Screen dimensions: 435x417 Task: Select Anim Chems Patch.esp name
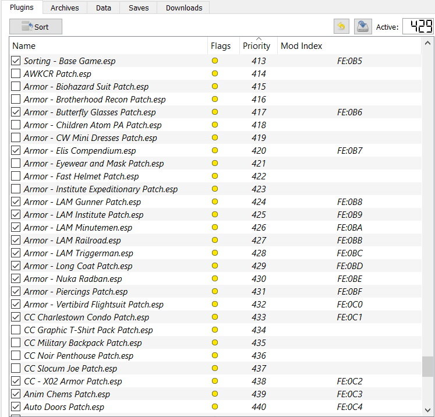pyautogui.click(x=67, y=394)
